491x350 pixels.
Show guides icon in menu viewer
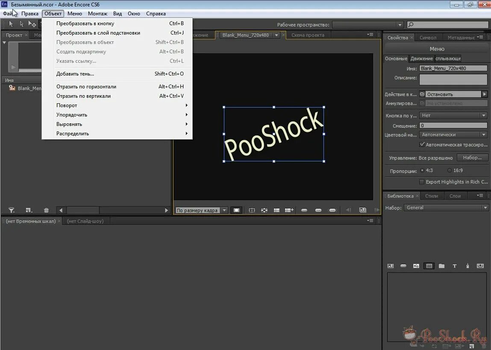264,210
